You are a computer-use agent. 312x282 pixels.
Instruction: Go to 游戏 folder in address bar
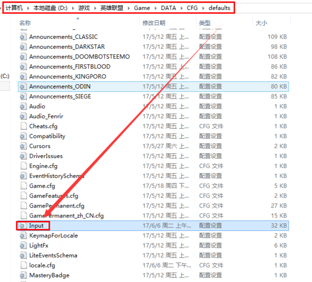(x=84, y=8)
